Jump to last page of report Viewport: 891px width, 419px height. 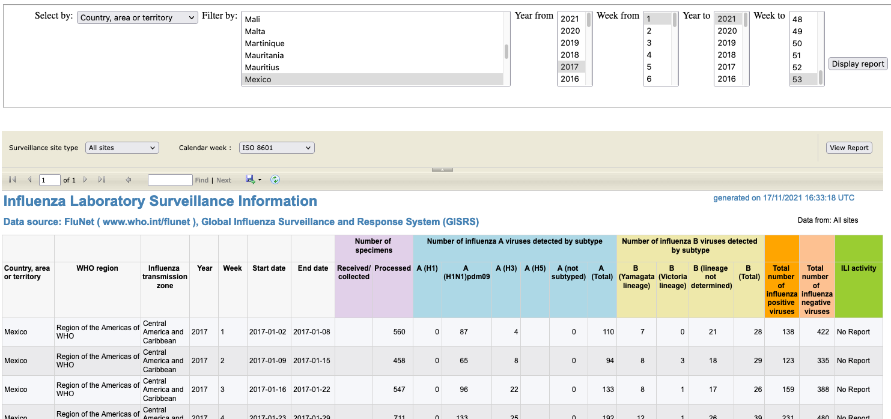[102, 179]
